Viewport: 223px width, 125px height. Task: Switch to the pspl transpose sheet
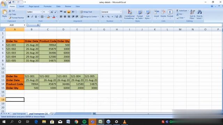[19, 114]
